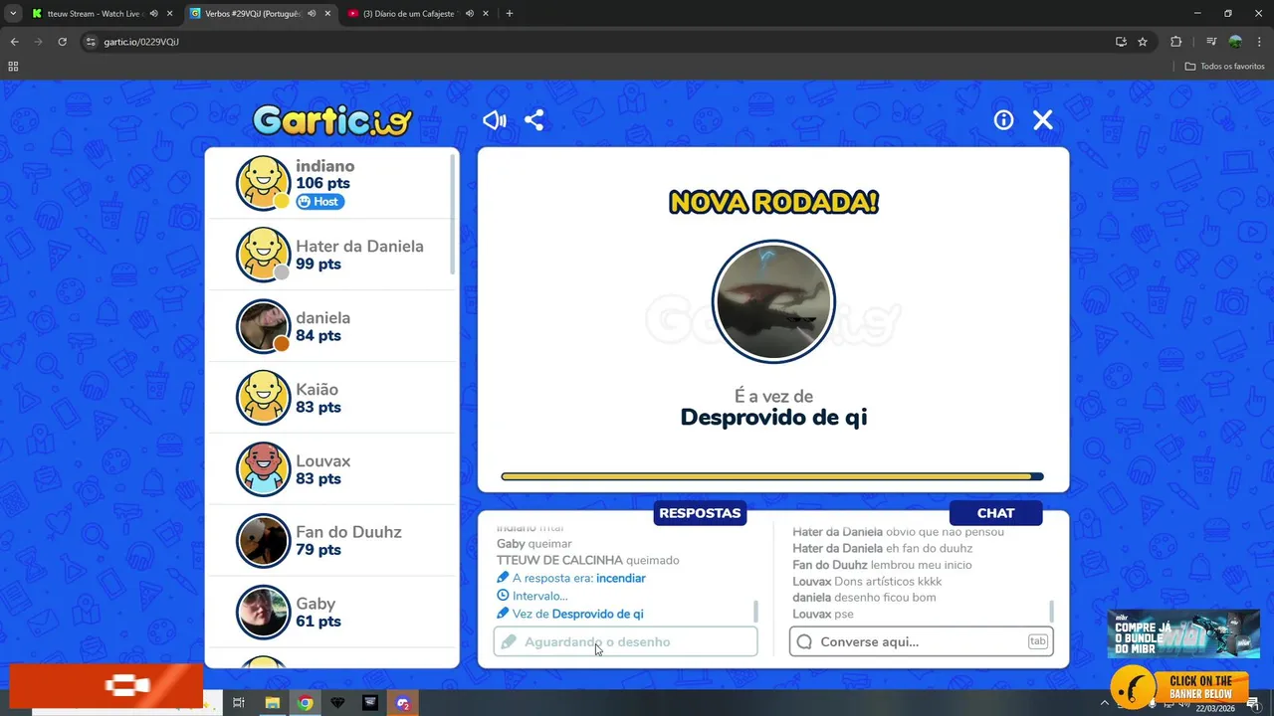Image resolution: width=1274 pixels, height=716 pixels.
Task: Open the Chrome extensions menu
Action: 1175,42
